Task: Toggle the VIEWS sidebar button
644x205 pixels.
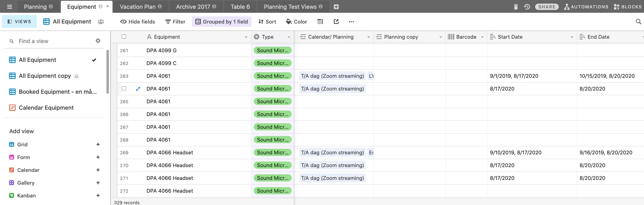Action: pos(19,22)
